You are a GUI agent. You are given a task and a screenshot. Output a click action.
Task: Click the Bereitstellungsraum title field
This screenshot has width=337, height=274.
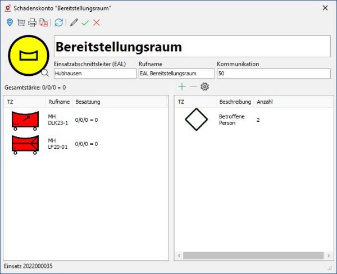(192, 46)
